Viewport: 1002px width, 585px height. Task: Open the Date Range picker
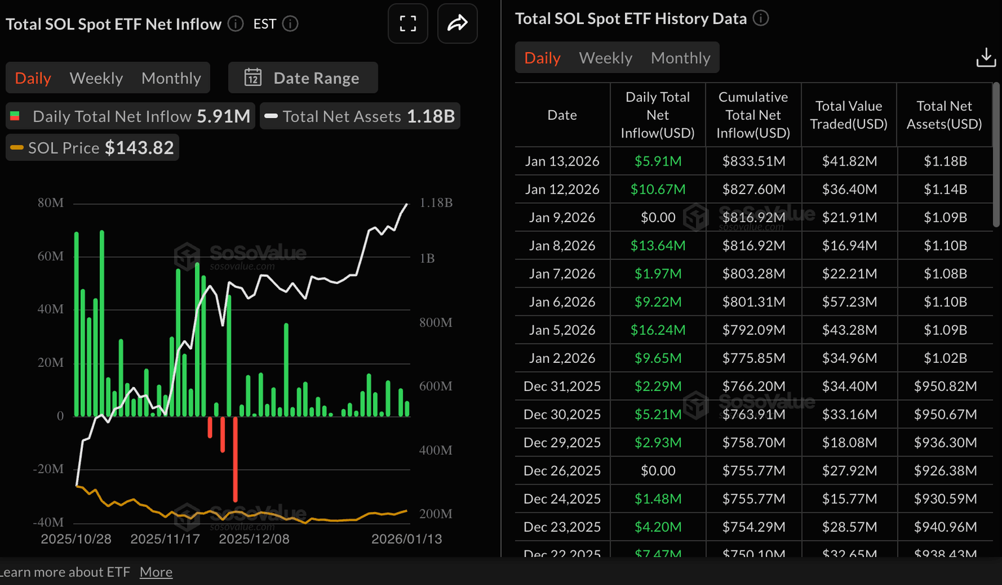(303, 78)
